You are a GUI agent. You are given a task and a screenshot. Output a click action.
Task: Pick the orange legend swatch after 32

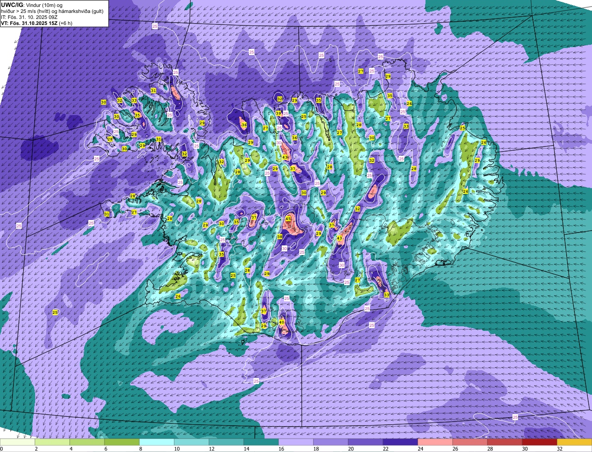point(574,442)
